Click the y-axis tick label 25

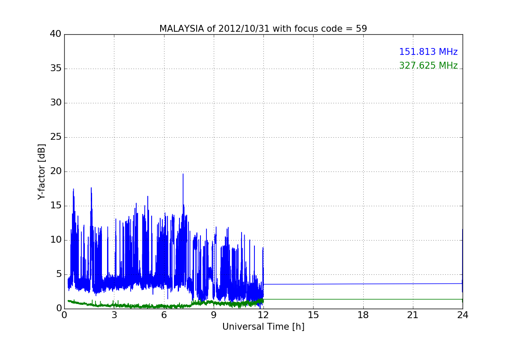point(55,137)
